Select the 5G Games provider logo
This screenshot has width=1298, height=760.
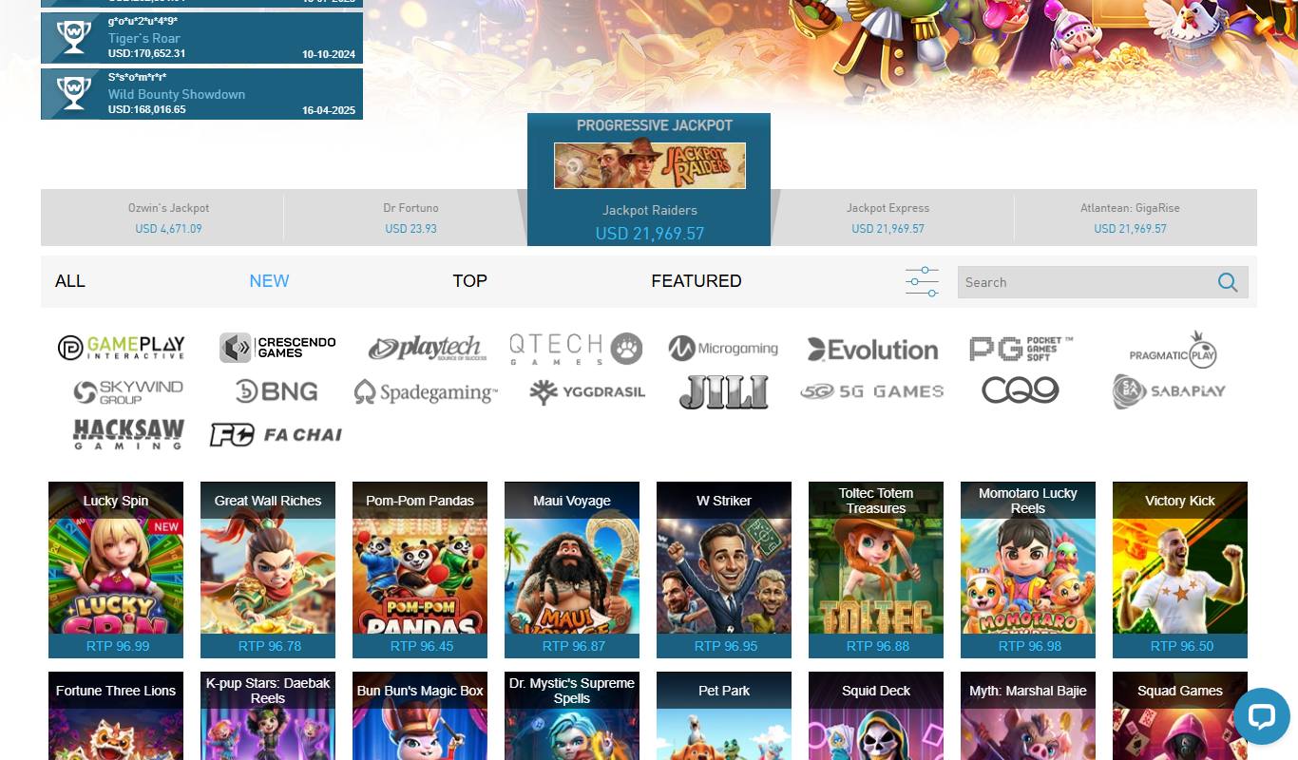(871, 391)
